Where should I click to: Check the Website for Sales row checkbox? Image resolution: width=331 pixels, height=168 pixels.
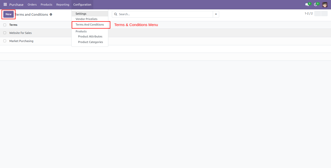click(5, 33)
